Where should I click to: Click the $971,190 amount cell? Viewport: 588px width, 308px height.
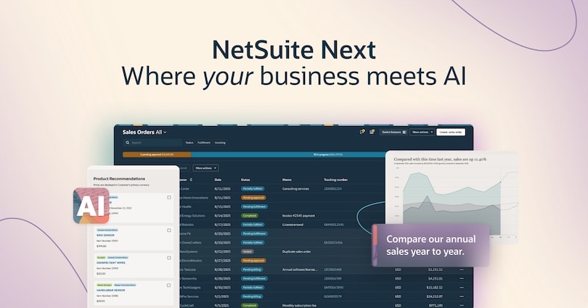435,305
